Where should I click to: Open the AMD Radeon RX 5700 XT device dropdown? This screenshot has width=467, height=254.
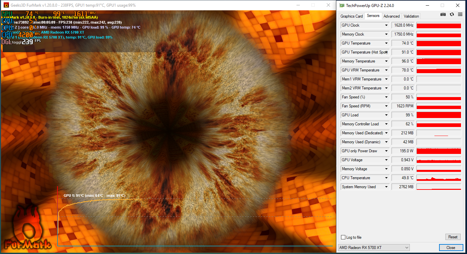click(374, 248)
